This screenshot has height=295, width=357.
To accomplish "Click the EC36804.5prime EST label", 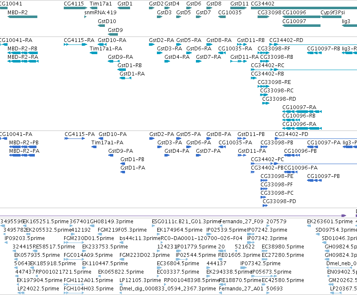I will tap(178, 264).
